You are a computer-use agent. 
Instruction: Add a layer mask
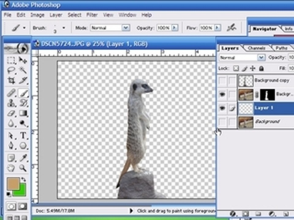pyautogui.click(x=245, y=214)
